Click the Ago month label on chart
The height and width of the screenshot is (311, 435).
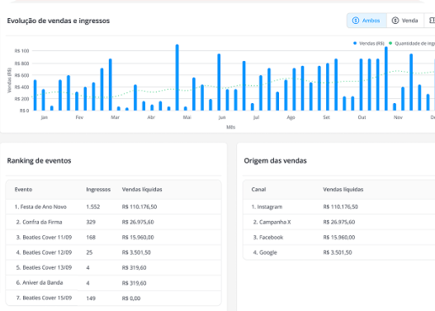click(x=291, y=117)
